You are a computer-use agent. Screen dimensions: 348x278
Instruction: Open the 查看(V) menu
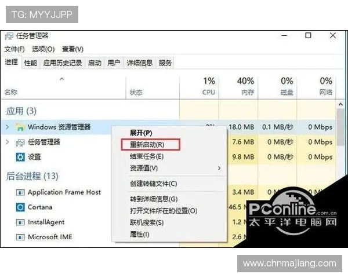click(73, 49)
